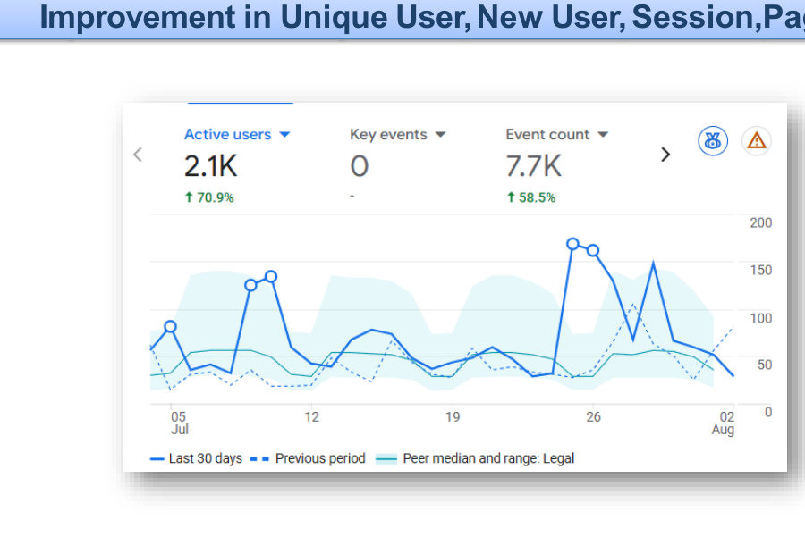Click the lower circled point before 12
Viewport: 805px width, 545px height.
tap(250, 285)
